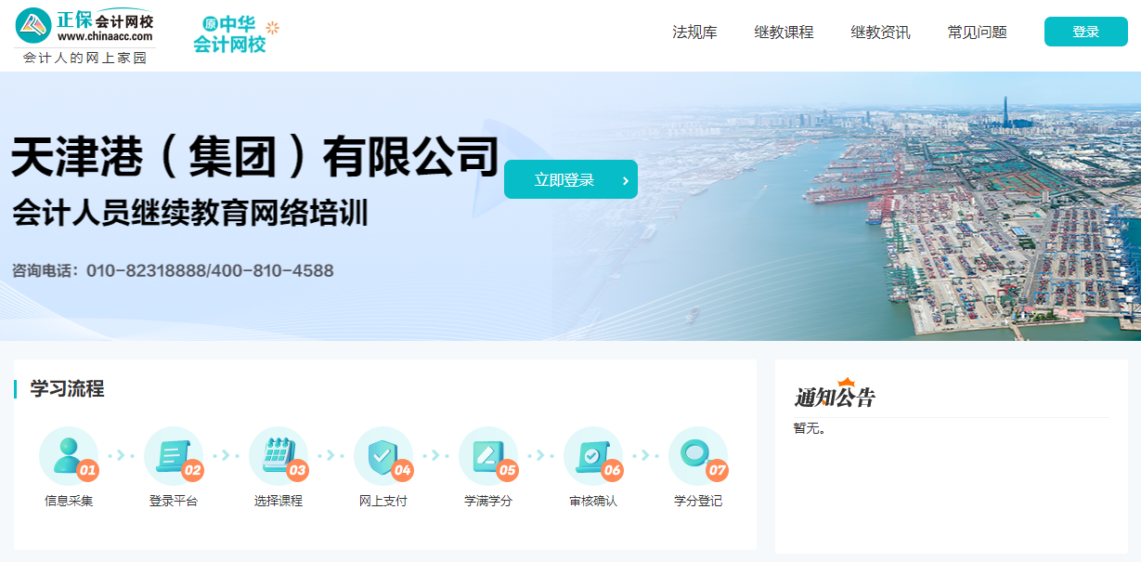
Task: Click the 学分登记 label
Action: click(698, 501)
